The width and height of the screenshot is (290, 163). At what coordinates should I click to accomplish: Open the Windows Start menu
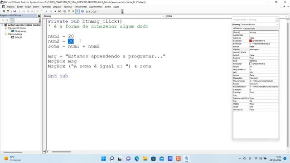(104, 158)
